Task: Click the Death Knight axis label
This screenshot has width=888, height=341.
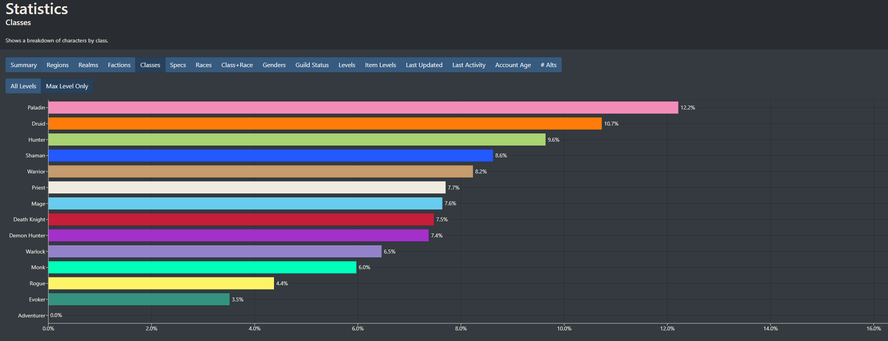Action: 29,219
